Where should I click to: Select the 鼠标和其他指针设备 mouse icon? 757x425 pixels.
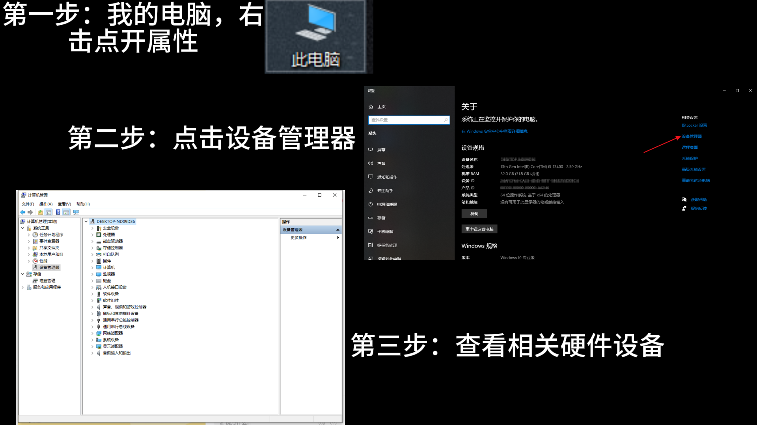coord(99,314)
